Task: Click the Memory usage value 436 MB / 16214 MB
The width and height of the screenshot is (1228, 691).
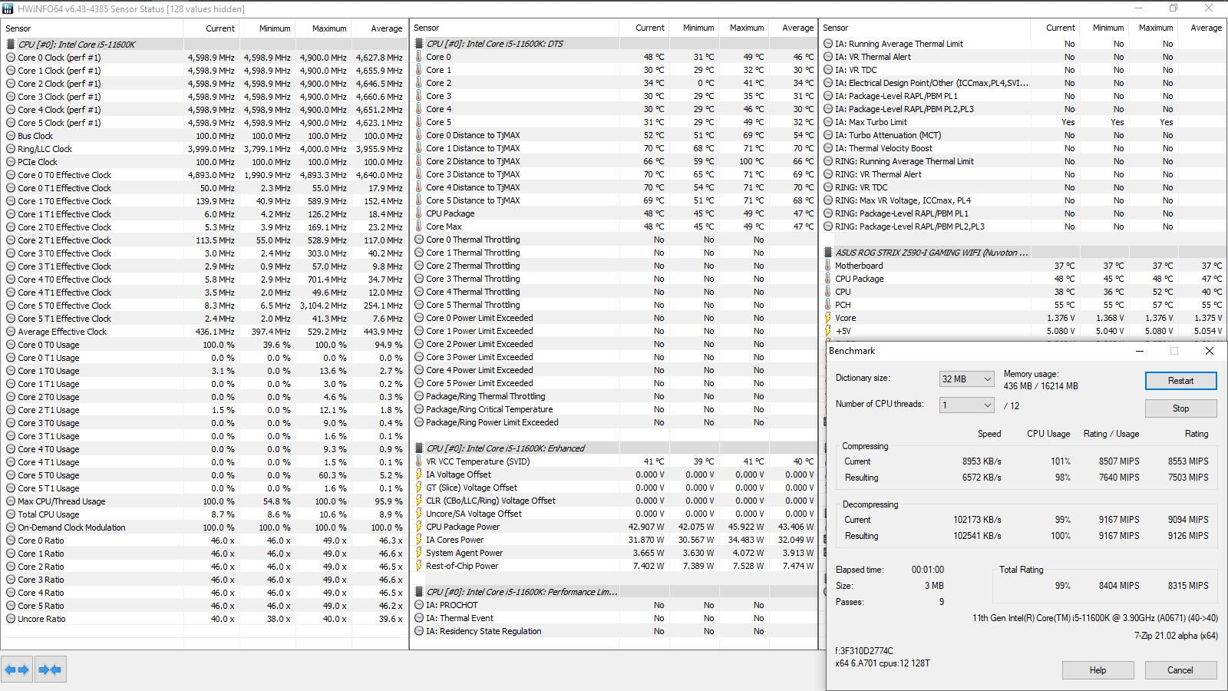Action: (x=1041, y=386)
